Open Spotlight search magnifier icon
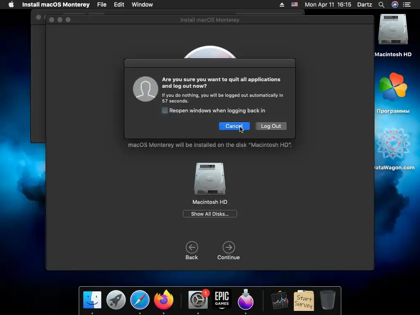Viewport: 420px width, 315px height. [381, 5]
